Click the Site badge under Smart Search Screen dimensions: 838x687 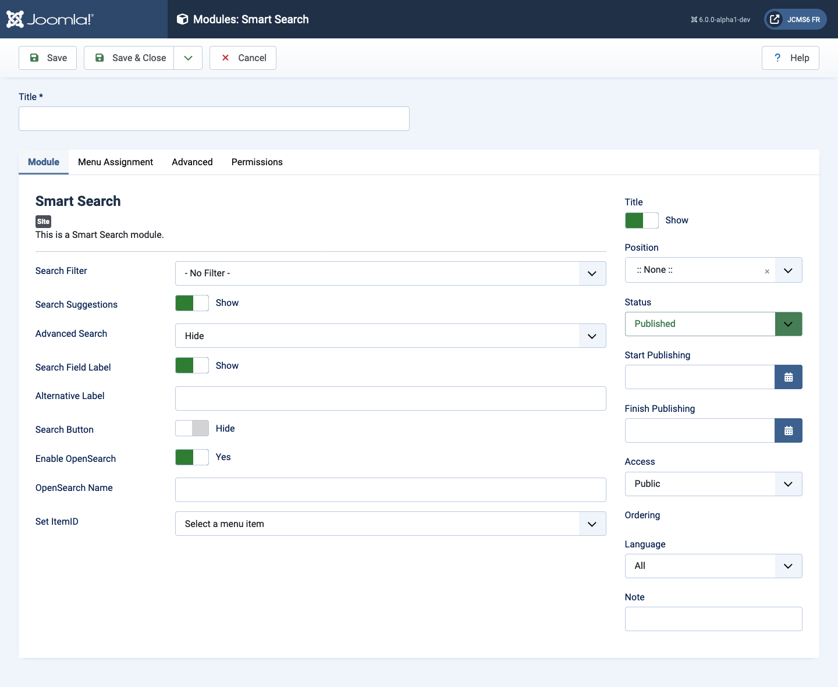point(43,222)
